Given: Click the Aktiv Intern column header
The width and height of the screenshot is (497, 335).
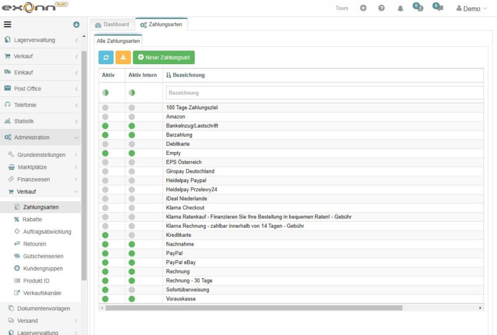Looking at the screenshot, I should coord(143,75).
